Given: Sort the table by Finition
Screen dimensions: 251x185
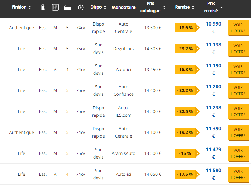Looking at the screenshot, I should [21, 7].
